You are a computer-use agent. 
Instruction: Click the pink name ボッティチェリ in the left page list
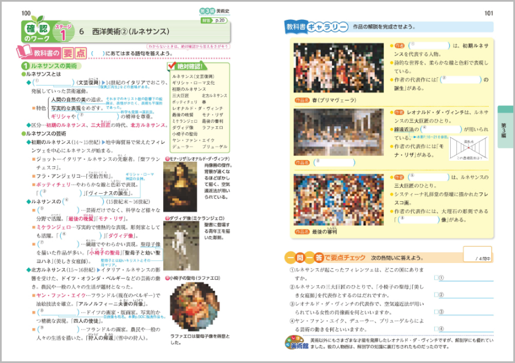(x=53, y=185)
